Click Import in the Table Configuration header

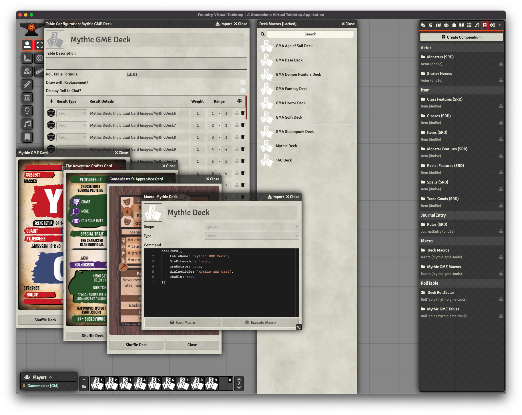click(x=224, y=24)
